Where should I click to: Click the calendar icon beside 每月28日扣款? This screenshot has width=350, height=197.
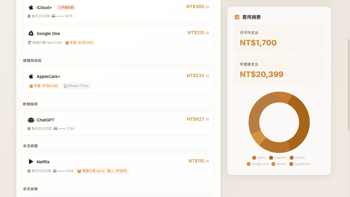29,129
